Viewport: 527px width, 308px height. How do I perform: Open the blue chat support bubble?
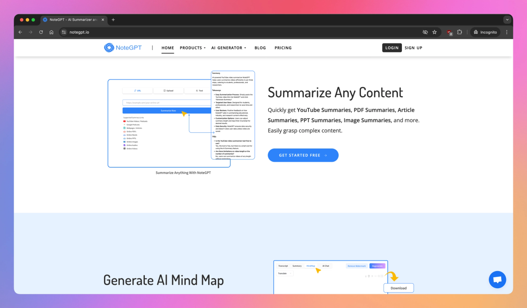pos(498,279)
